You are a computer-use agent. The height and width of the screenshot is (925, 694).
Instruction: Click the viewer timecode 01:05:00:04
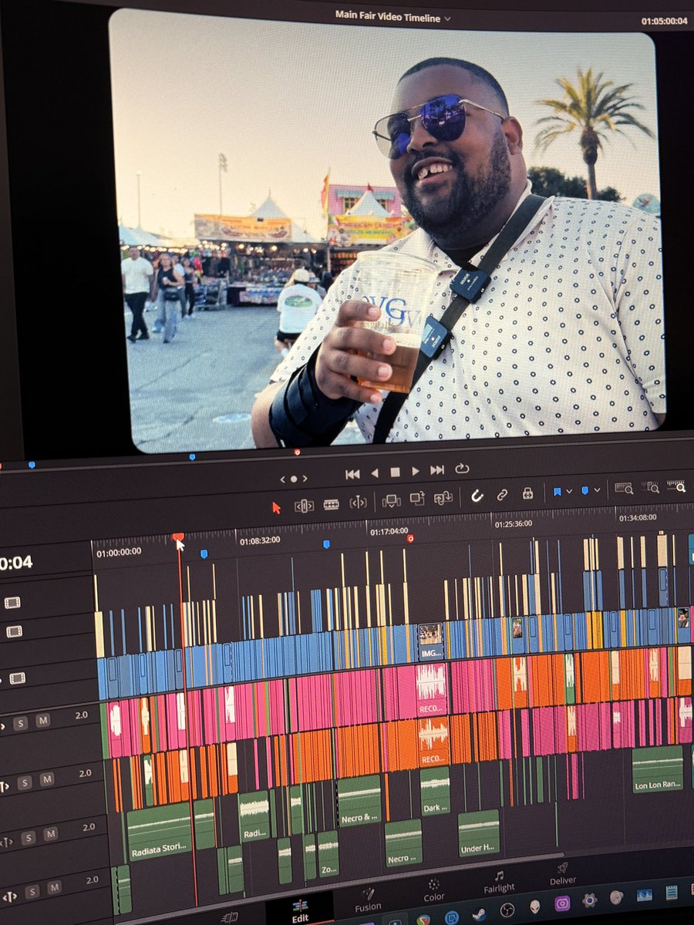pos(664,21)
